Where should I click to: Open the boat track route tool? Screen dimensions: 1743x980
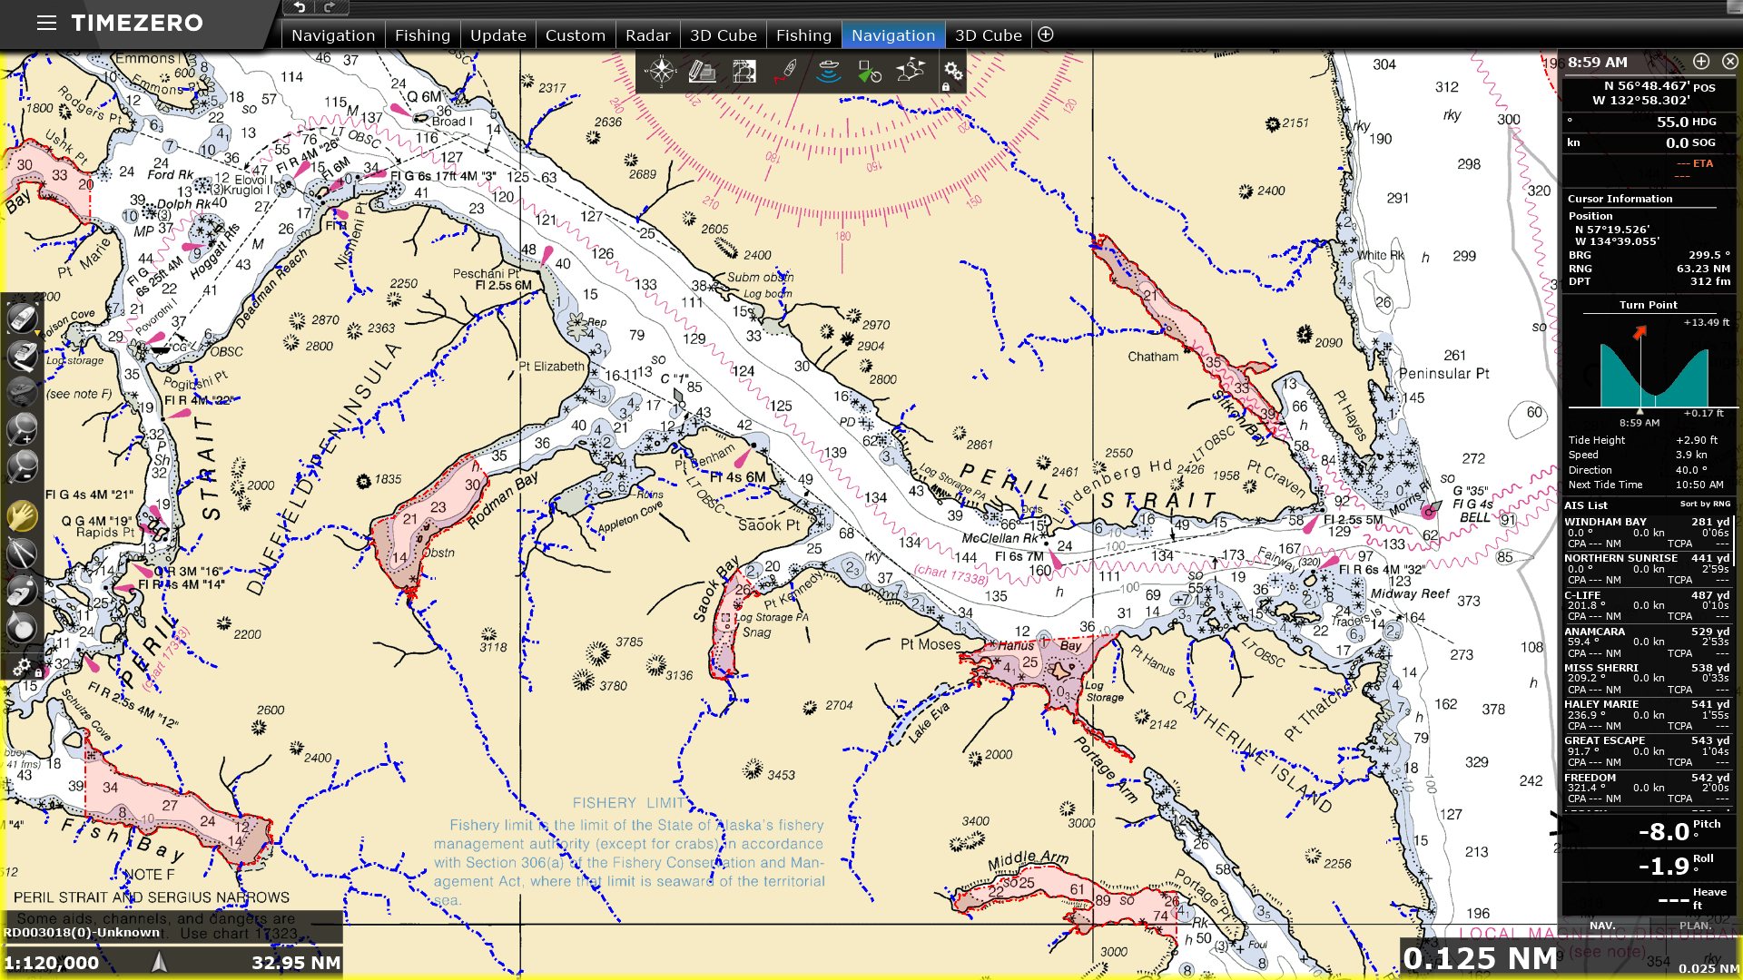tap(786, 71)
